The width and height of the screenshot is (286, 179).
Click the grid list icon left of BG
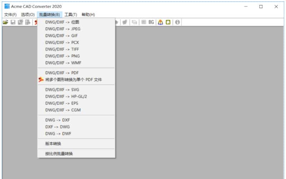[144, 22]
